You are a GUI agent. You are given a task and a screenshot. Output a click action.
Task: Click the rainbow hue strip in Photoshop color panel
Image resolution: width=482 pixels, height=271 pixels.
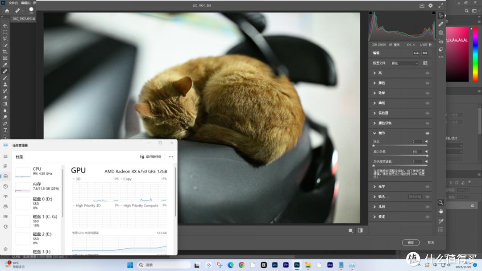tap(475, 54)
